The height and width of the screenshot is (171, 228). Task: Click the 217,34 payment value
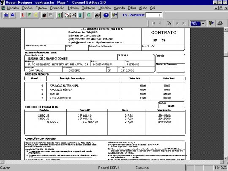129,116
